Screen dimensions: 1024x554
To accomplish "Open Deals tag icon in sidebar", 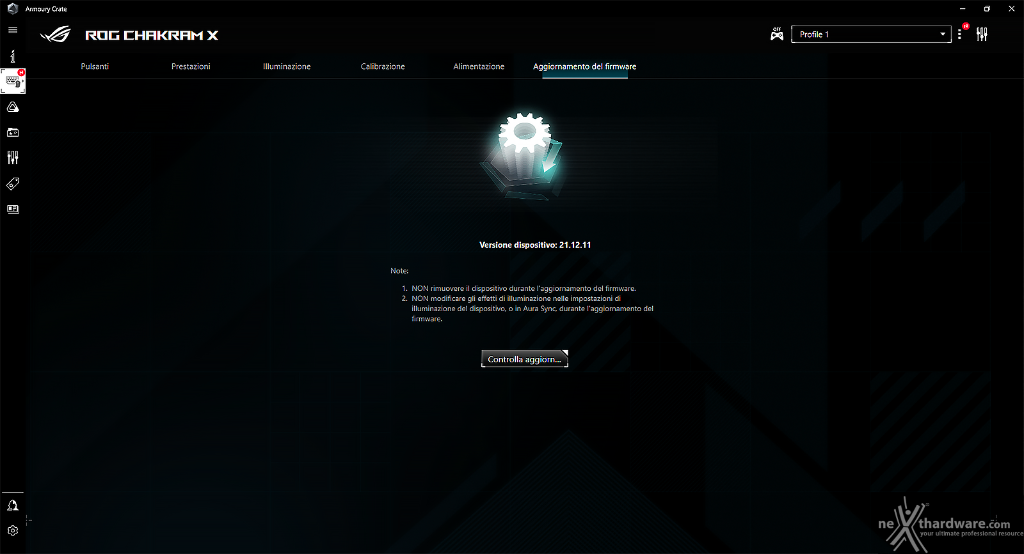I will click(x=13, y=184).
